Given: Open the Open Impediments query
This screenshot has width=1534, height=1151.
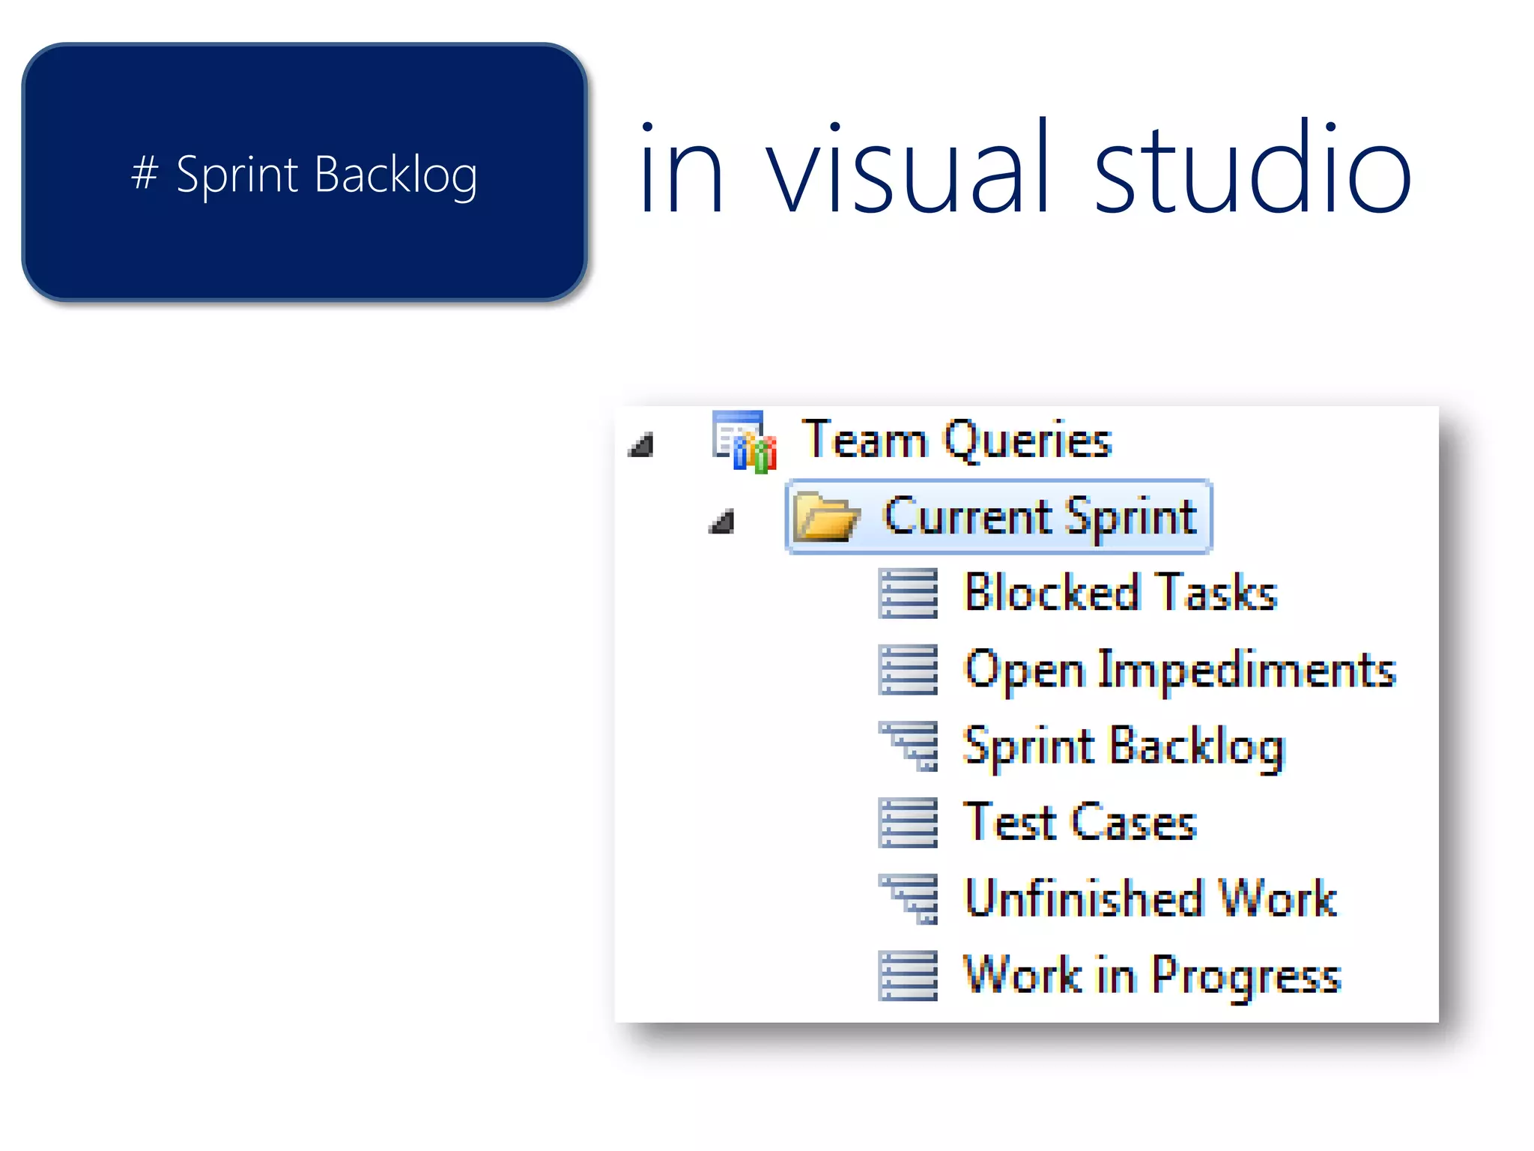Looking at the screenshot, I should (1180, 671).
